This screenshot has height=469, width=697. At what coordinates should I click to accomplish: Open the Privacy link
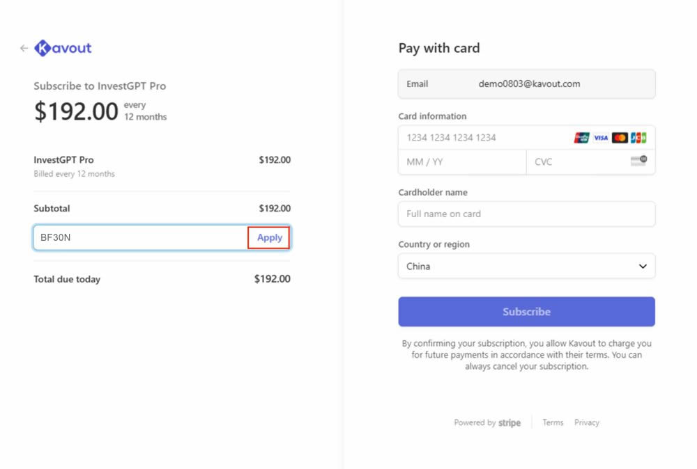pos(587,422)
